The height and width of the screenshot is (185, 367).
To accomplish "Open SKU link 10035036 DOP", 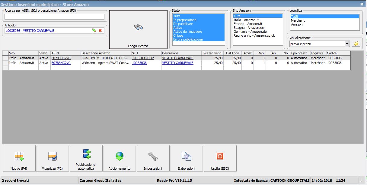I will pyautogui.click(x=143, y=58).
